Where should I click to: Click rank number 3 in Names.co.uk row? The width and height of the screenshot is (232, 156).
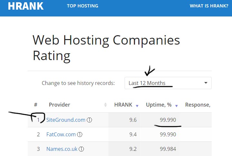38,149
